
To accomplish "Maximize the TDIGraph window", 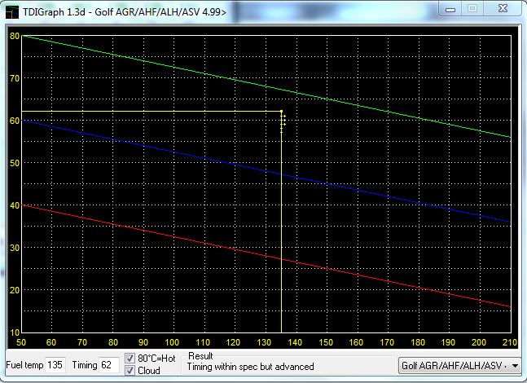I will (x=472, y=8).
